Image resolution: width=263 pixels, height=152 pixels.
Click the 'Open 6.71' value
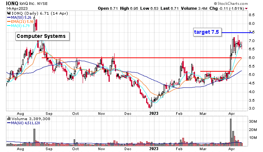108,8
